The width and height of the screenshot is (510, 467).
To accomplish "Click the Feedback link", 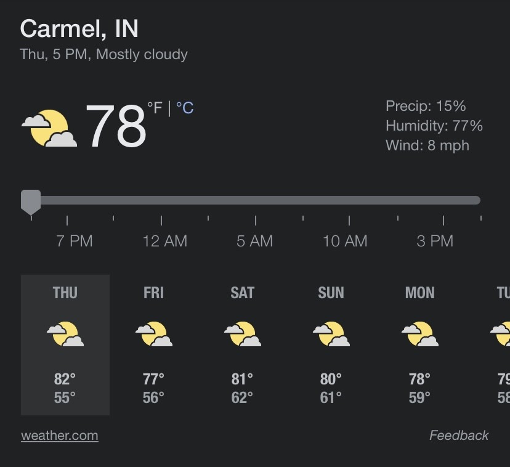I will 459,436.
